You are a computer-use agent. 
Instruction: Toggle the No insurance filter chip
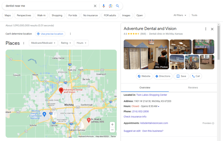coord(90,15)
